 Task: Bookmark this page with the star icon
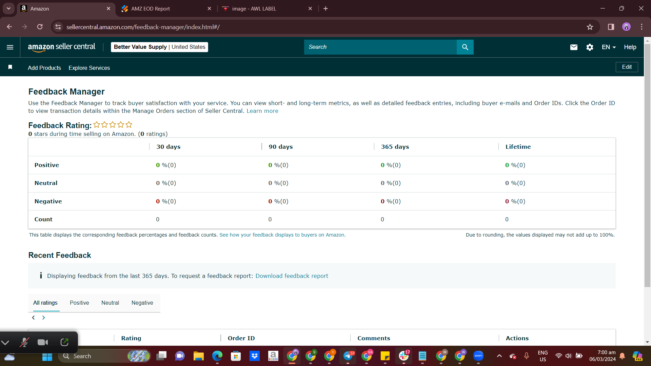590,27
